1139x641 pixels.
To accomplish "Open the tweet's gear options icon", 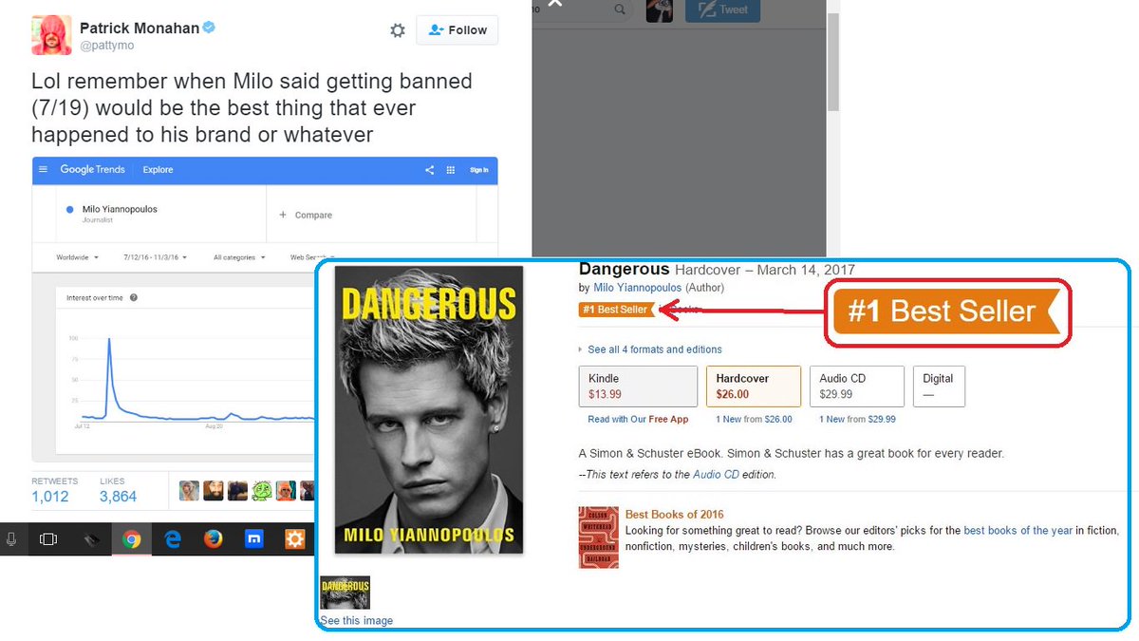I will click(x=399, y=30).
